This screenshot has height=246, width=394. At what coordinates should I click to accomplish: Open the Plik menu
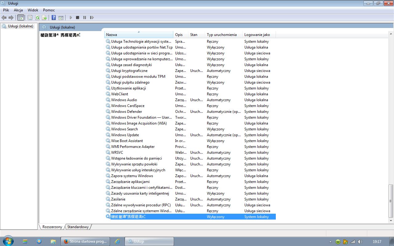6,10
